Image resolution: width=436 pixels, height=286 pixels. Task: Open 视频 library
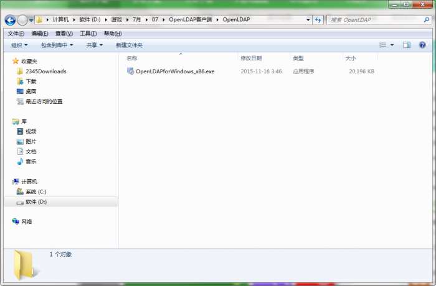point(31,131)
